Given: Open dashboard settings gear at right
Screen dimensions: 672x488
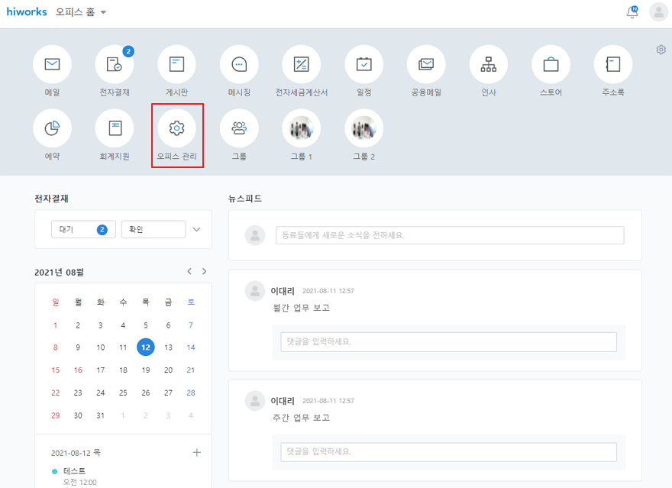Looking at the screenshot, I should (x=661, y=50).
